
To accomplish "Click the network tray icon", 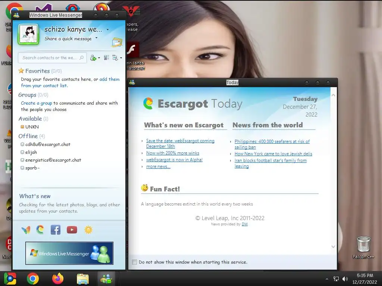I will point(336,279).
